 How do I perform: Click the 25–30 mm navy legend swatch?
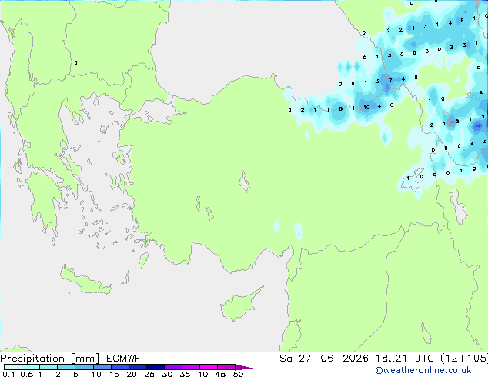(x=155, y=367)
